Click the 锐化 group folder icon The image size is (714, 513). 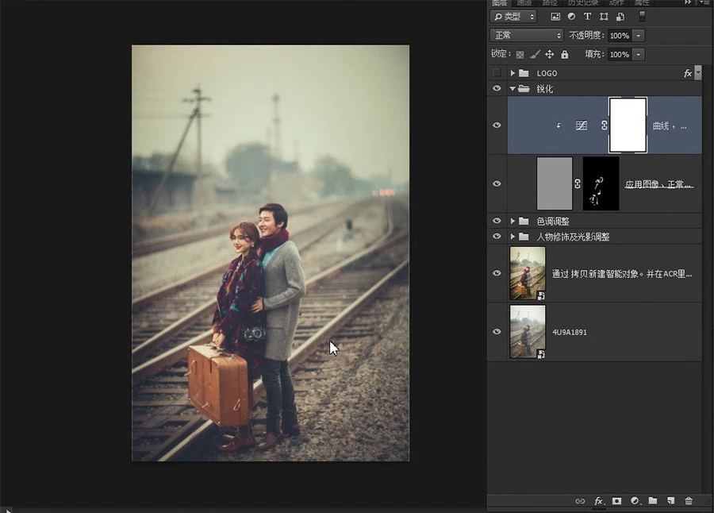524,88
